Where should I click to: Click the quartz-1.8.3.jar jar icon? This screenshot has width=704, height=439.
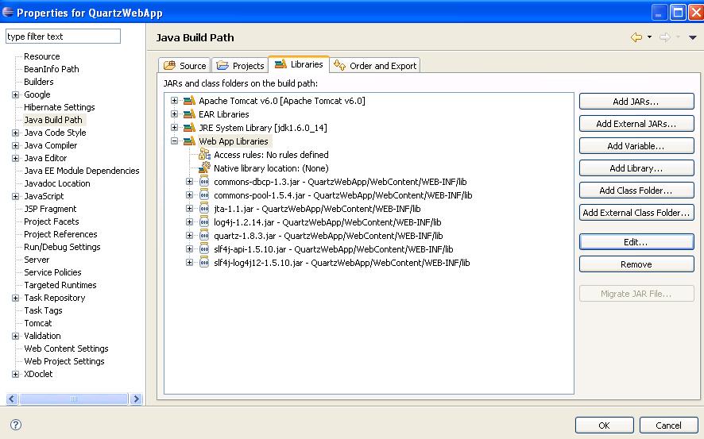click(204, 236)
